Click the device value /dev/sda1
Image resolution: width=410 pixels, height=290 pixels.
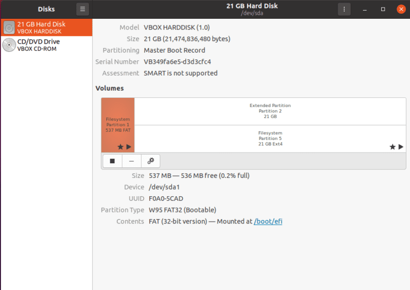(x=164, y=187)
